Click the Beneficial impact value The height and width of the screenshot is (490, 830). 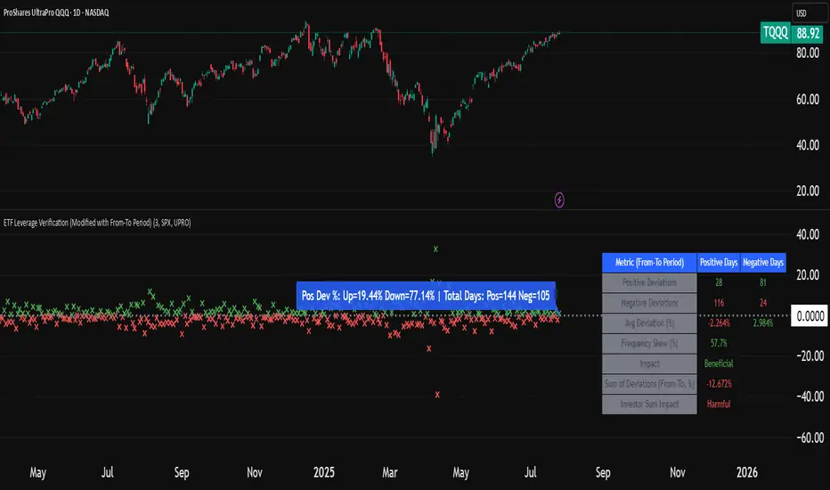click(719, 363)
